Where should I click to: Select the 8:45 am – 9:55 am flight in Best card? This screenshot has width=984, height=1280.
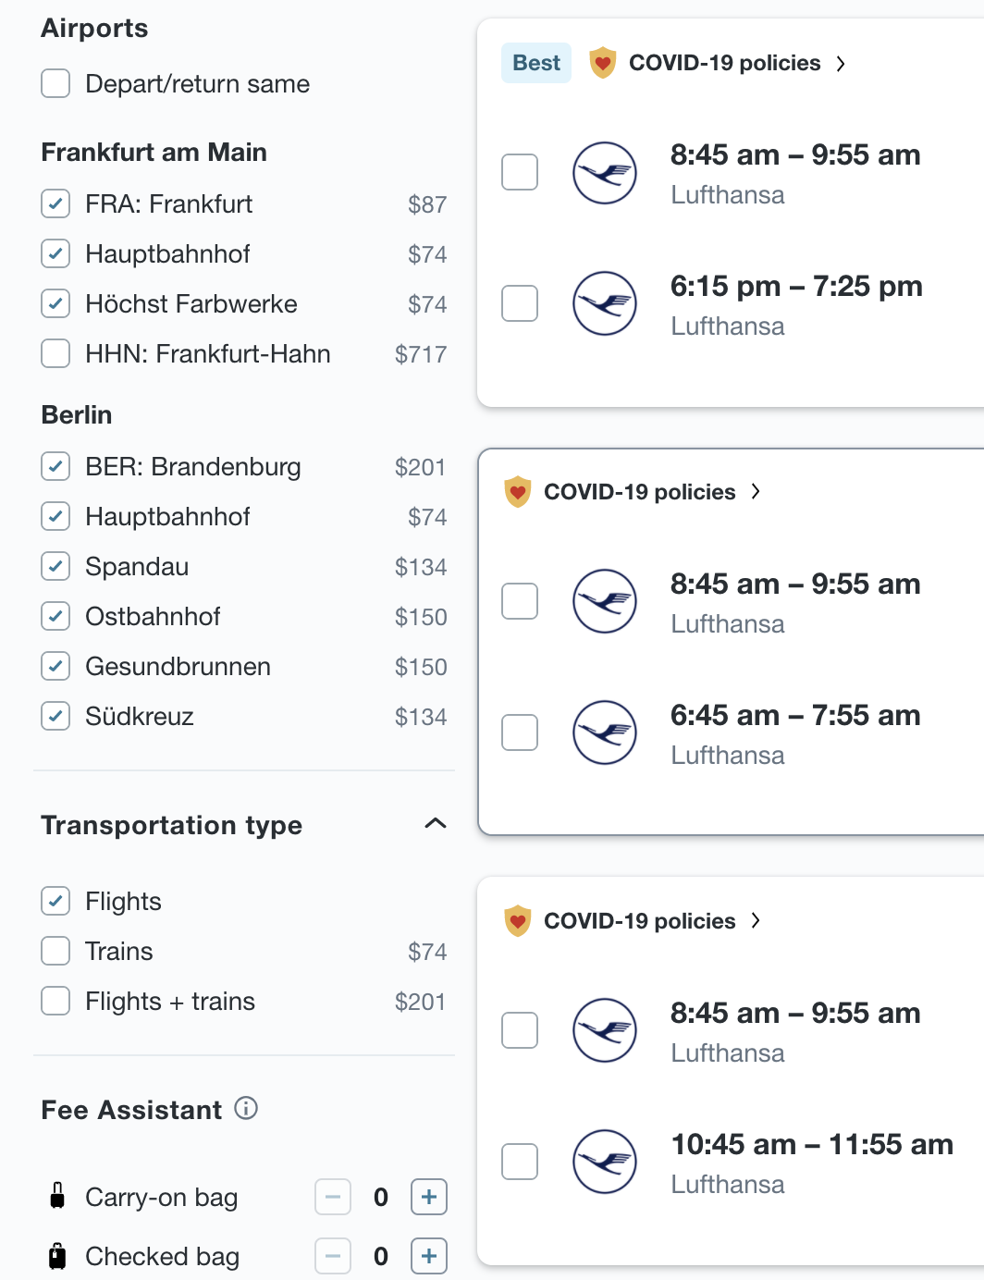tap(520, 172)
